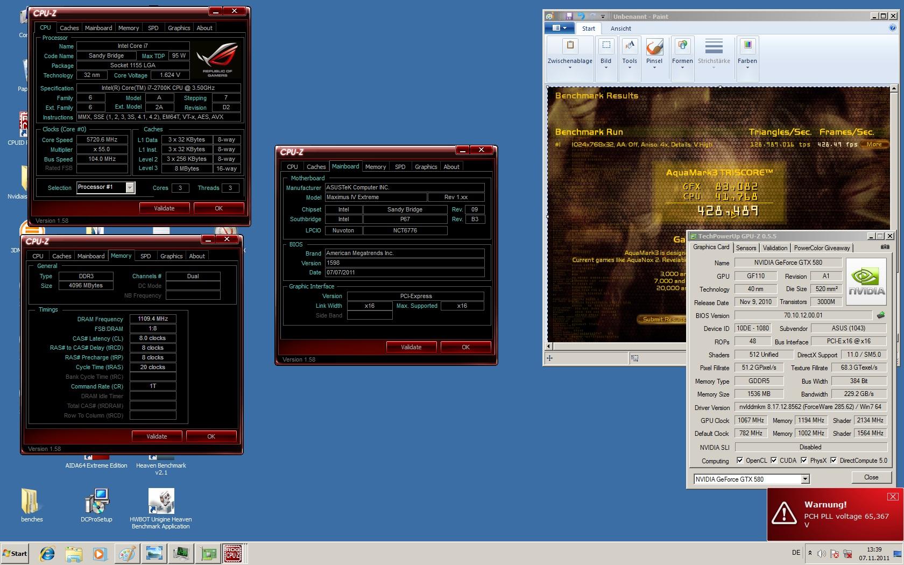This screenshot has height=565, width=904.
Task: Click the photo viewer taskbar icon
Action: click(x=154, y=553)
